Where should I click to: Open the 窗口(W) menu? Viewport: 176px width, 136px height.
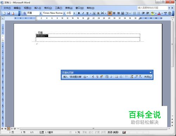(x=80, y=8)
